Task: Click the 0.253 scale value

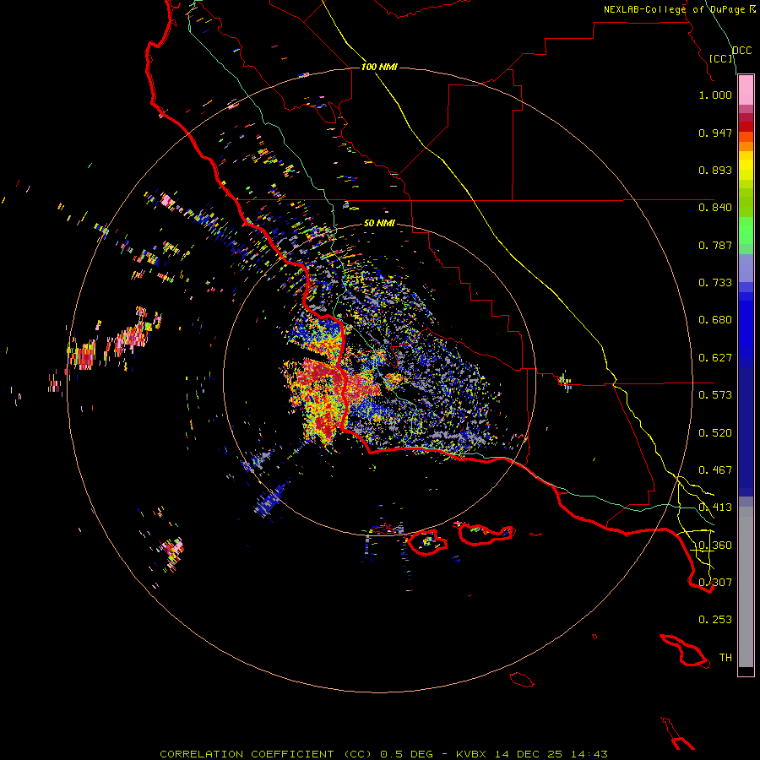Action: click(715, 620)
